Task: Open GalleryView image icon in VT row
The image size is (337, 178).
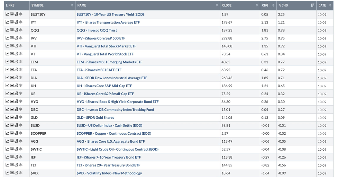Action: coord(12,54)
